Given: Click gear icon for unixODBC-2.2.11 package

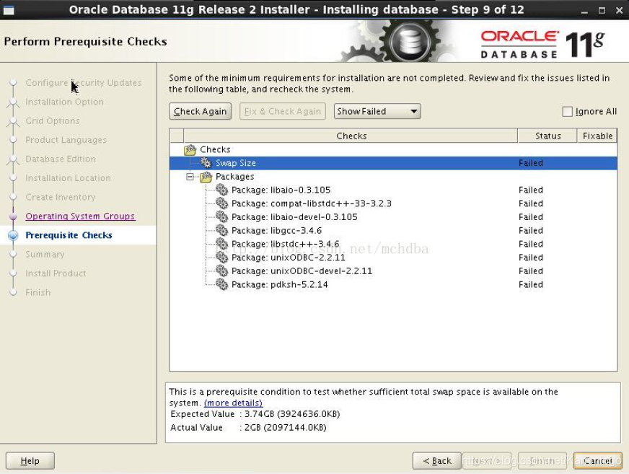Looking at the screenshot, I should [x=221, y=258].
